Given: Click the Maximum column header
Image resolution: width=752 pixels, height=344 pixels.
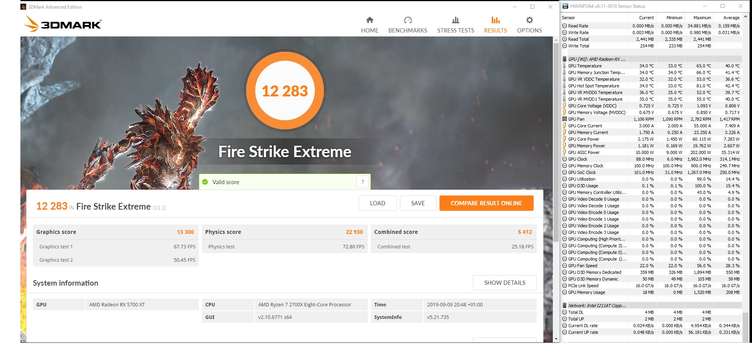Looking at the screenshot, I should (699, 18).
